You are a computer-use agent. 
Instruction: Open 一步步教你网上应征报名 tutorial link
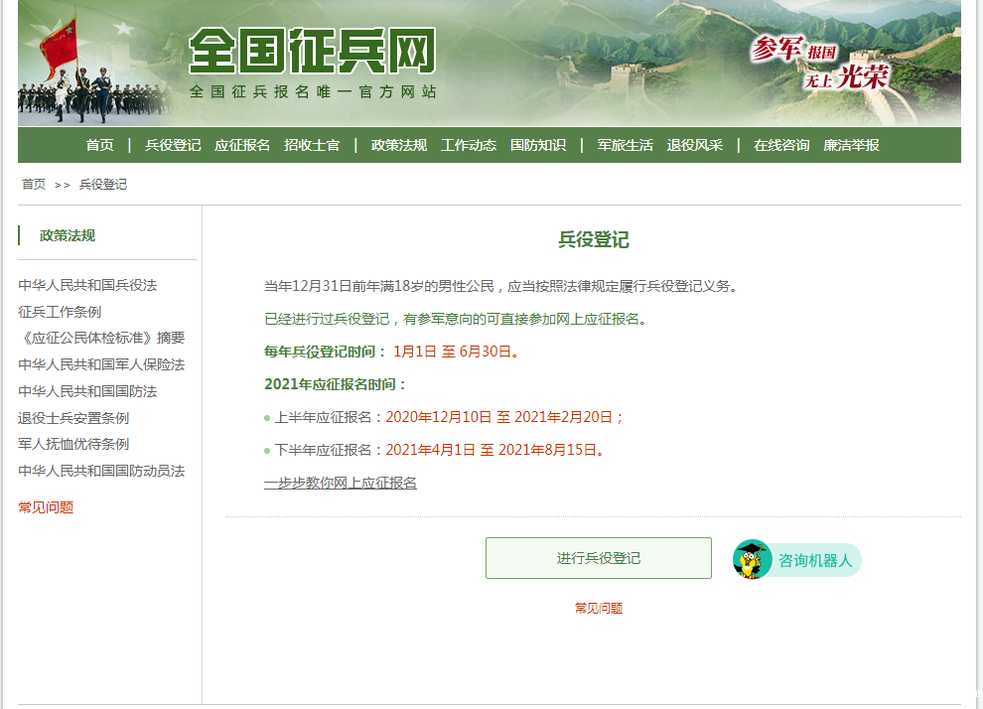tap(341, 483)
